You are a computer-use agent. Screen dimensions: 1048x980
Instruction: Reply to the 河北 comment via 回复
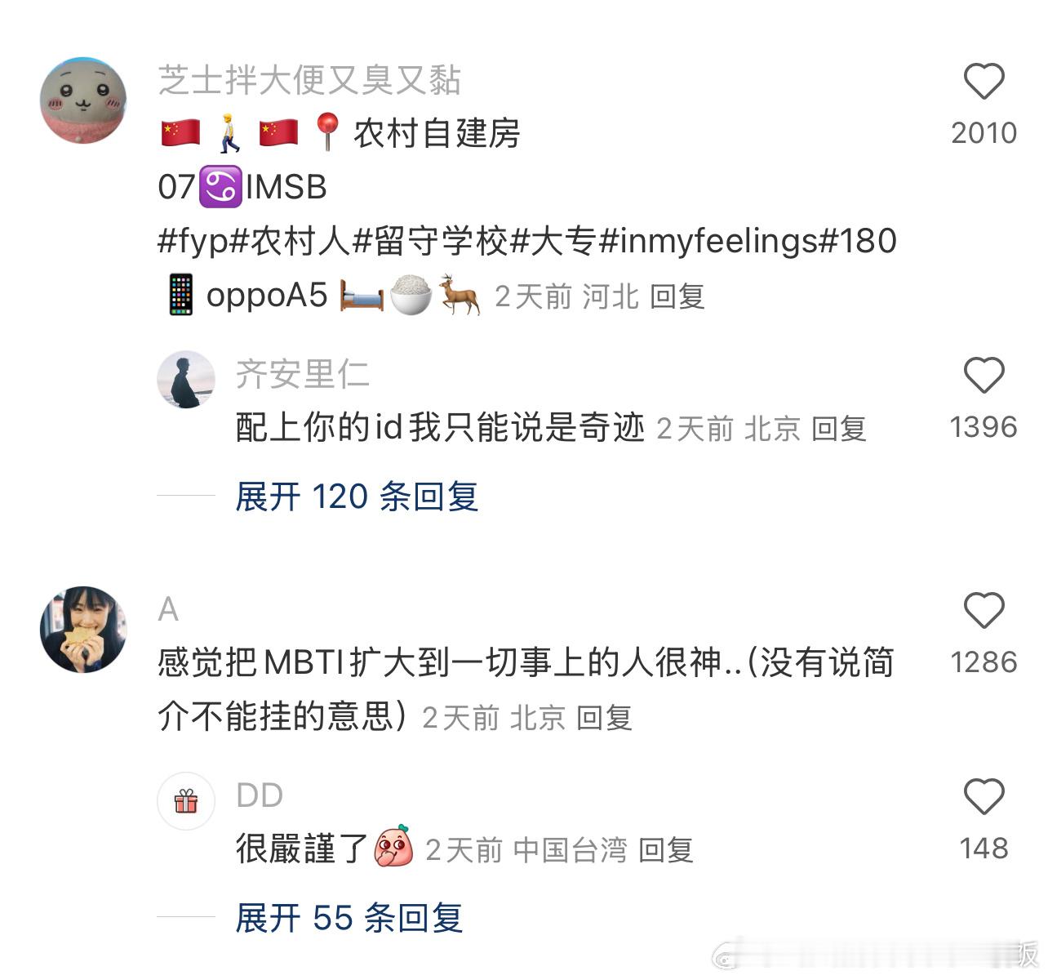[677, 296]
